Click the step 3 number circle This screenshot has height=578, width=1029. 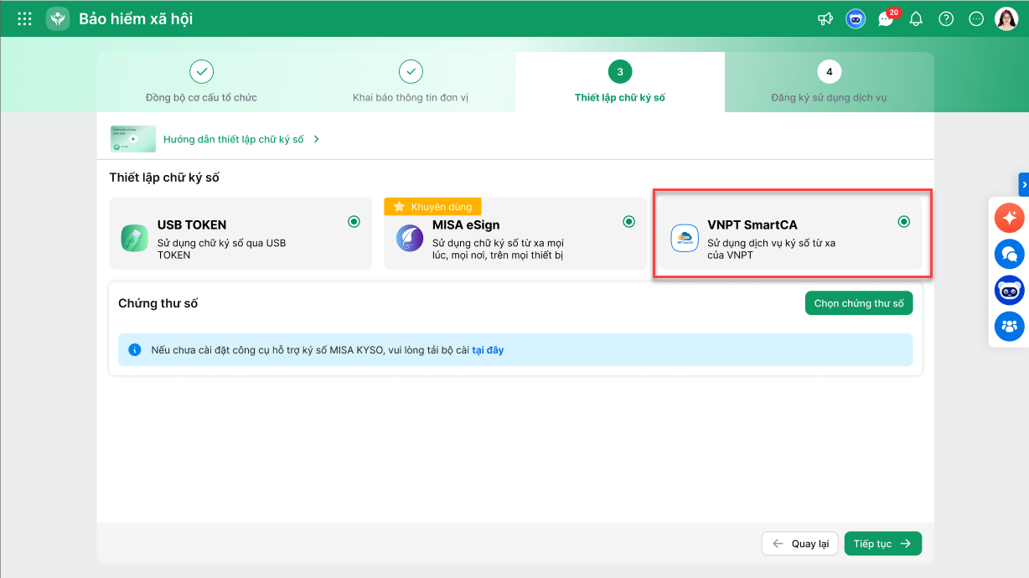click(x=620, y=72)
